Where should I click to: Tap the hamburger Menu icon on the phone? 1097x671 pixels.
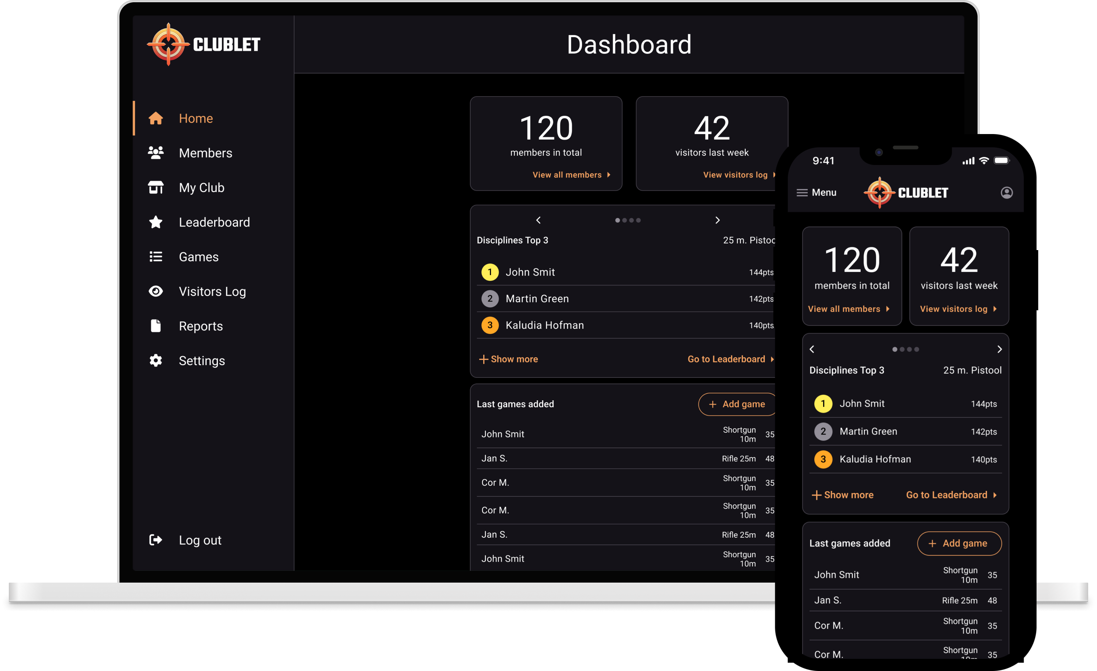point(802,193)
